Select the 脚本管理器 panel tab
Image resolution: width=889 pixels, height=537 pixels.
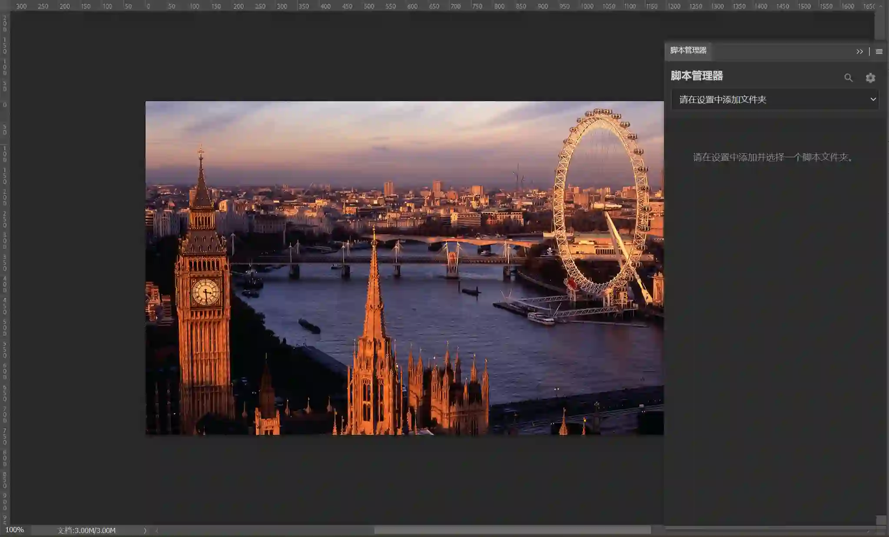[688, 50]
